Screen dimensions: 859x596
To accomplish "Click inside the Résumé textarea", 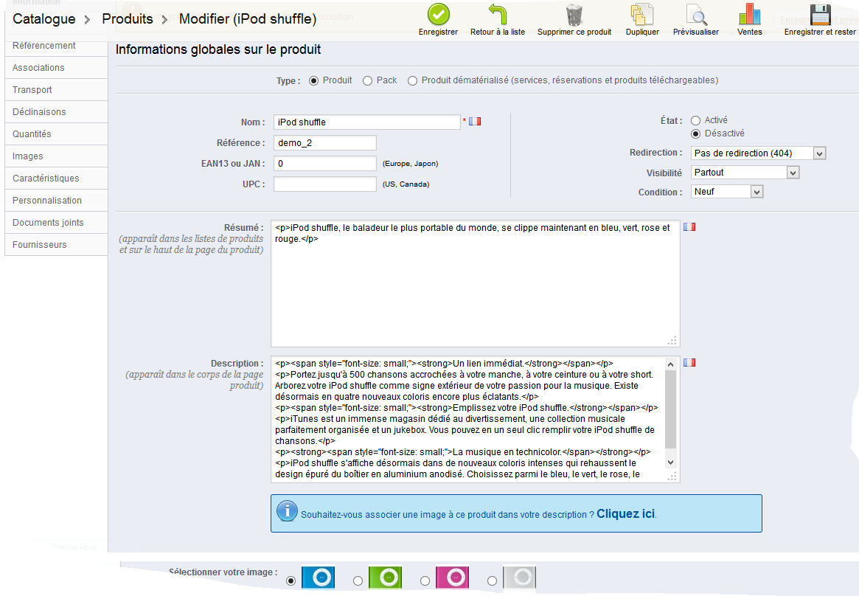I will click(x=475, y=284).
